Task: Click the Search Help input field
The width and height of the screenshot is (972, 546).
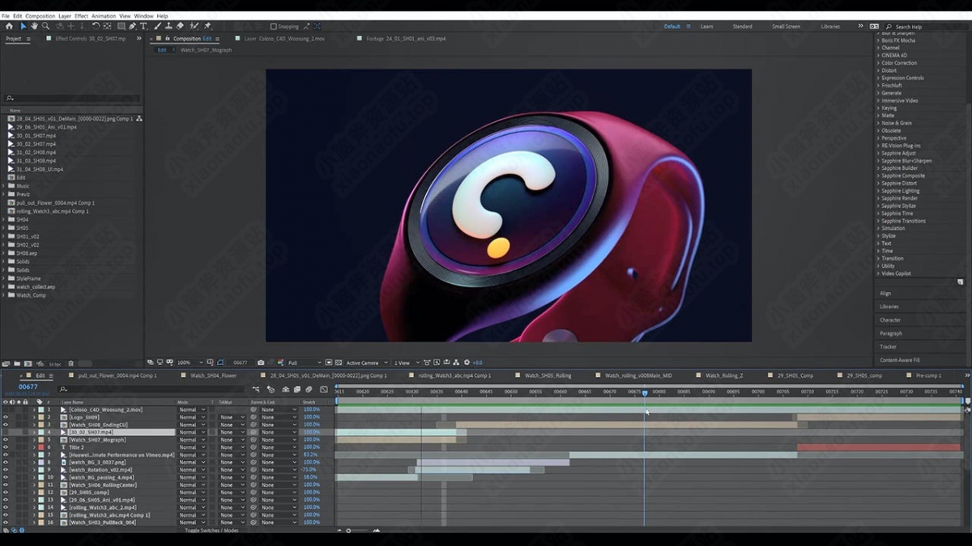Action: tap(914, 27)
